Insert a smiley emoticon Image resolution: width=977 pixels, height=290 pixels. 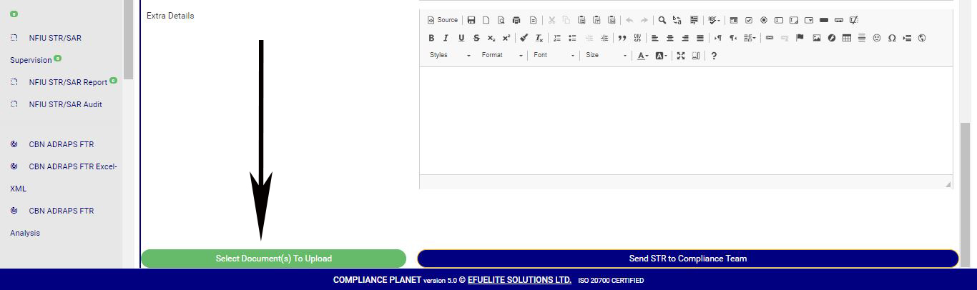[x=877, y=38]
